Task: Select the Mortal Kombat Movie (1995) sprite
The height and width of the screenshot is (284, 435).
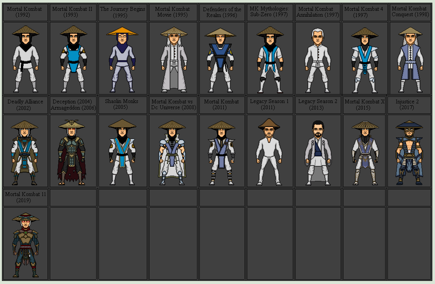Action: point(174,59)
